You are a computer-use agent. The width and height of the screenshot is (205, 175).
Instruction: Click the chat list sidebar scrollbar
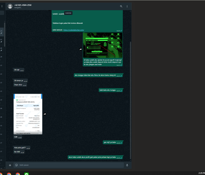(5, 34)
